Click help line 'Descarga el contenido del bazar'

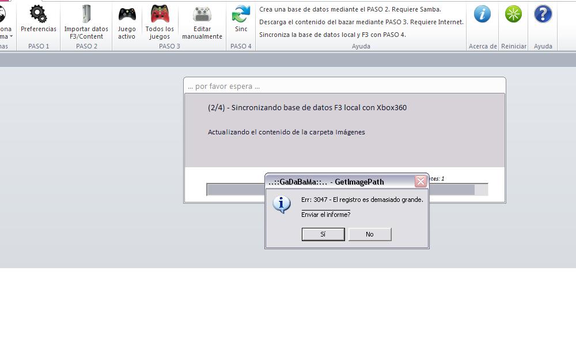coord(362,22)
